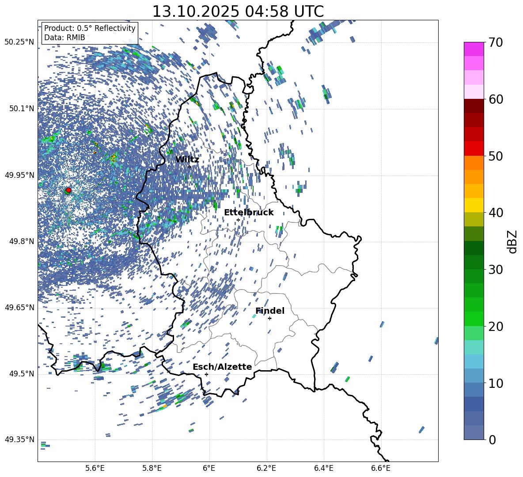Screen dimensions: 523x477
Task: Pick the yellow 40 dBZ colorbar swatch
Action: click(x=474, y=205)
